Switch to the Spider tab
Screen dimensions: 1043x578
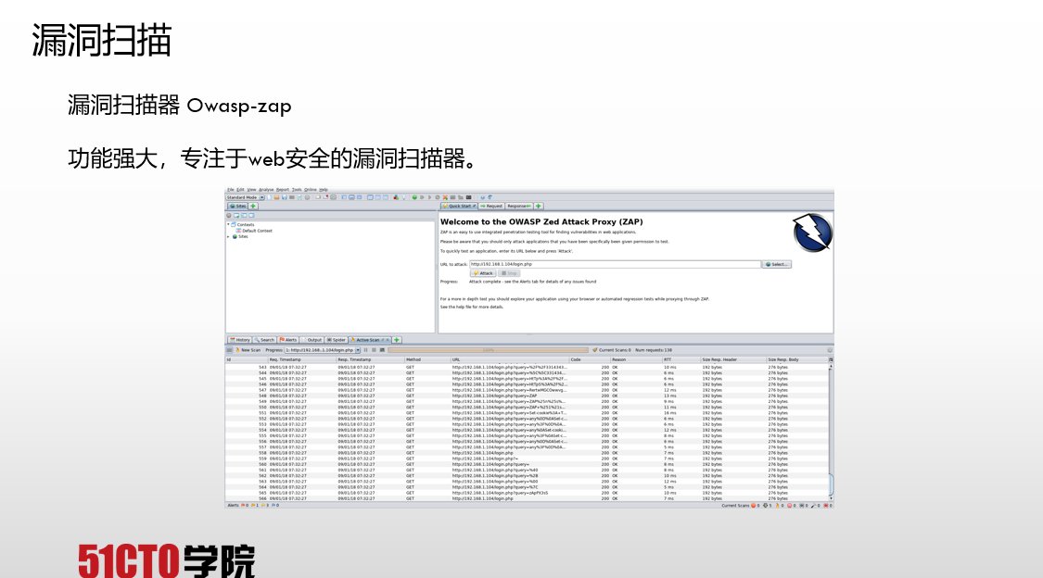tap(337, 340)
